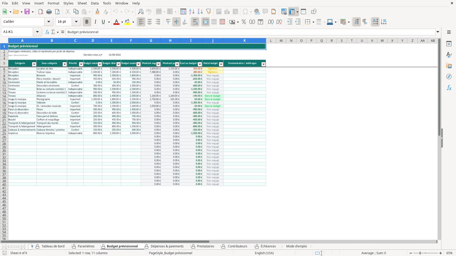Image resolution: width=456 pixels, height=256 pixels.
Task: Click the Align Center icon
Action: tap(150, 22)
